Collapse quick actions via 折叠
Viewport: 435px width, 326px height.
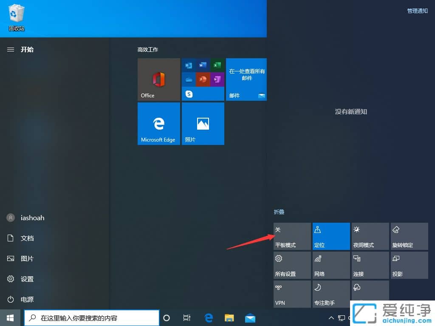point(279,212)
